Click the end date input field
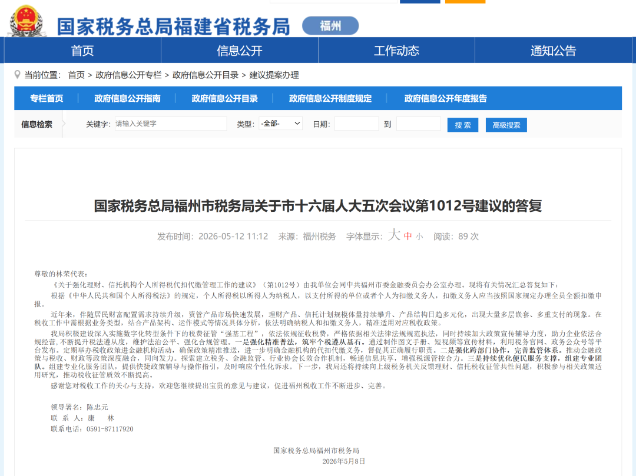636x476 pixels. click(419, 124)
